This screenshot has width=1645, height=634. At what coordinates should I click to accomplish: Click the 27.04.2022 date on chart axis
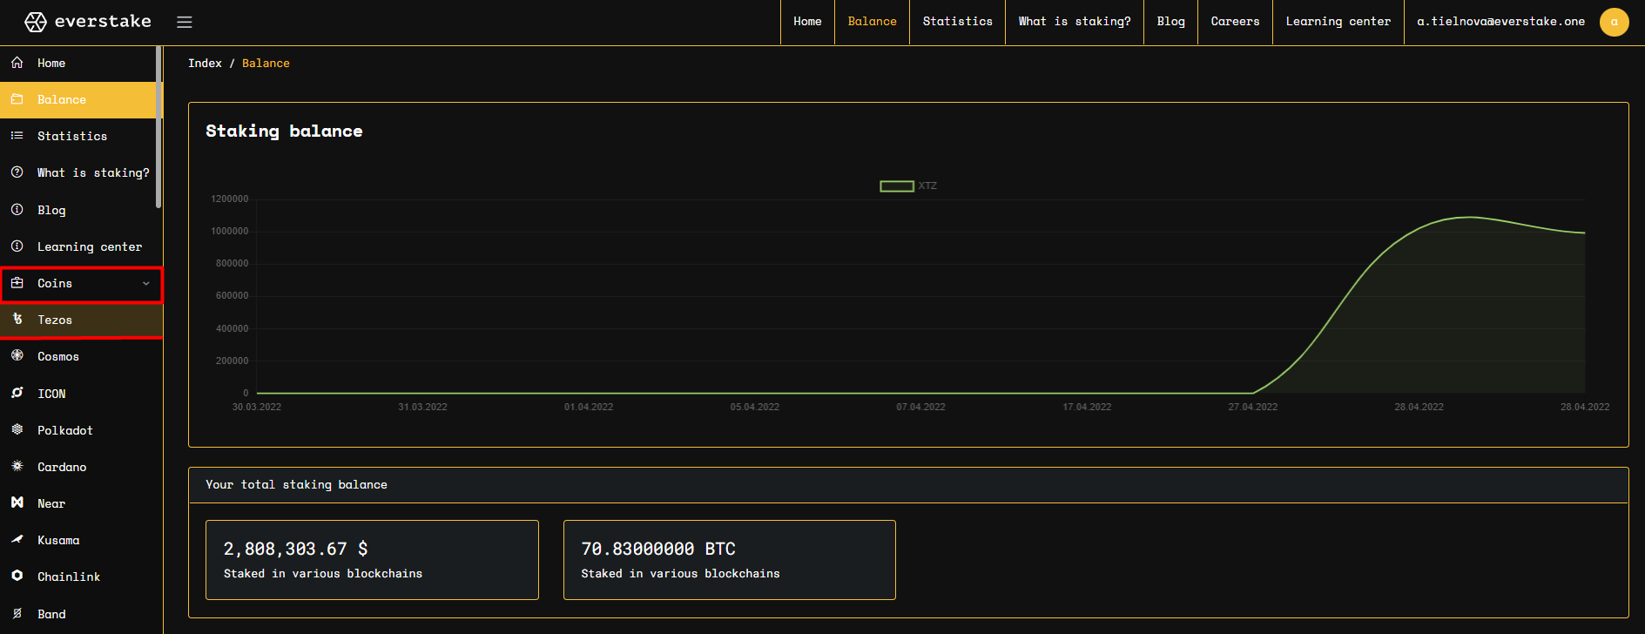click(x=1253, y=408)
